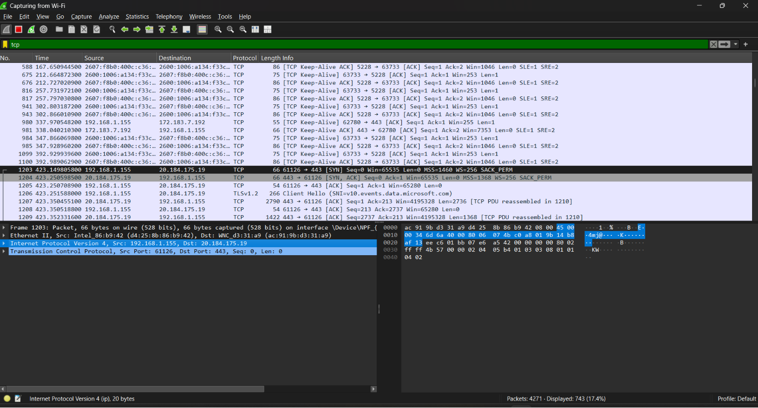Open the Capture menu
The height and width of the screenshot is (408, 758).
click(x=81, y=16)
